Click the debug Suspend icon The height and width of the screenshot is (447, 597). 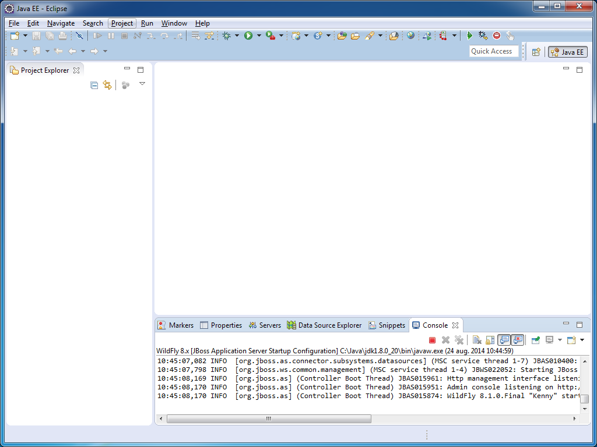111,36
